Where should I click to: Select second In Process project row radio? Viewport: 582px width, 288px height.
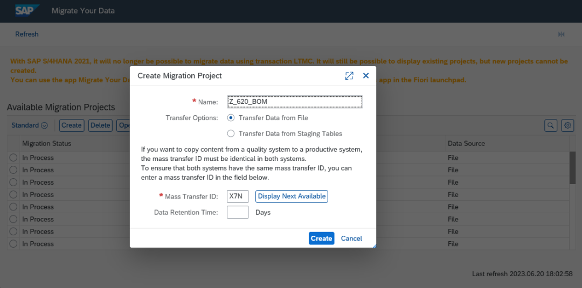tap(13, 170)
